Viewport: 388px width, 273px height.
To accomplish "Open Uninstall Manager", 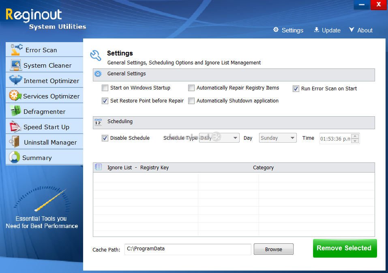I will pyautogui.click(x=44, y=142).
